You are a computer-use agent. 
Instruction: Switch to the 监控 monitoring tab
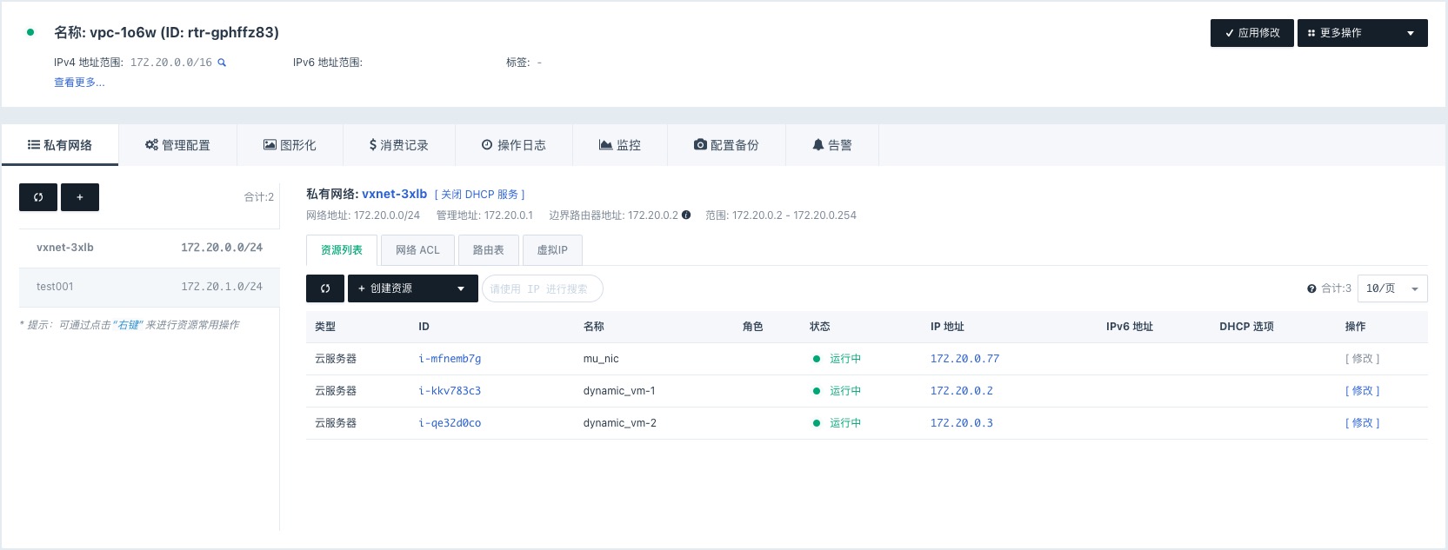pyautogui.click(x=620, y=145)
